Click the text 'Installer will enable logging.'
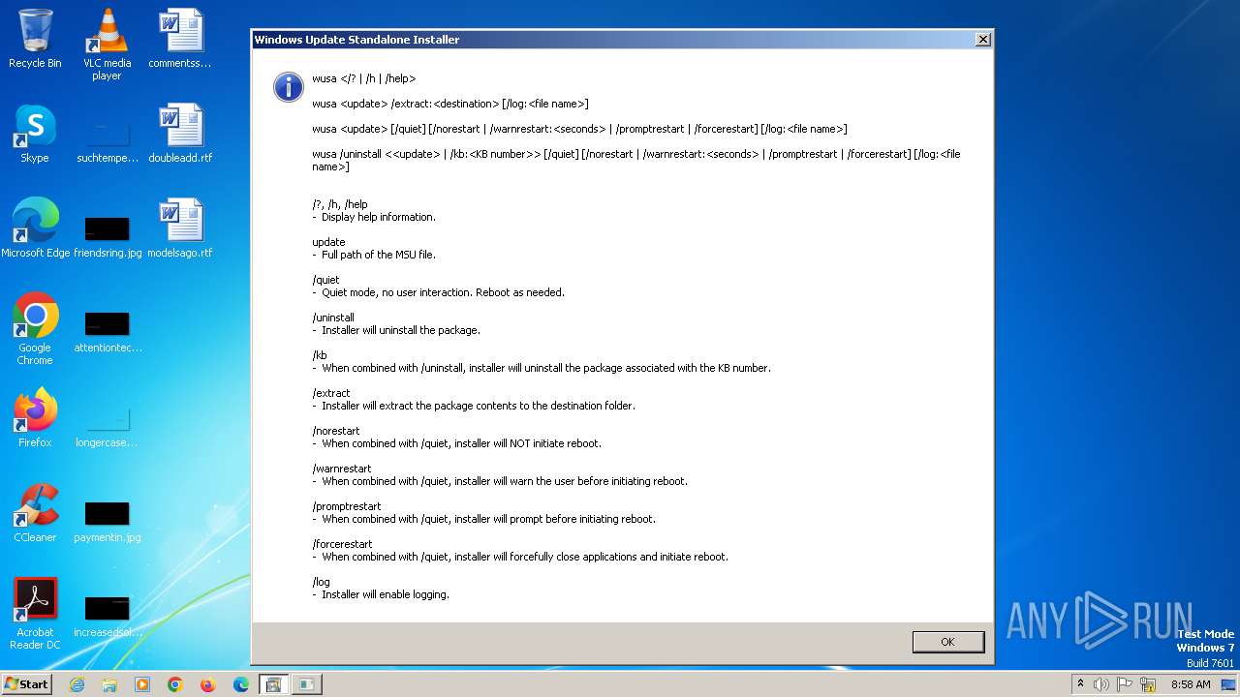Image resolution: width=1240 pixels, height=697 pixels. [386, 594]
